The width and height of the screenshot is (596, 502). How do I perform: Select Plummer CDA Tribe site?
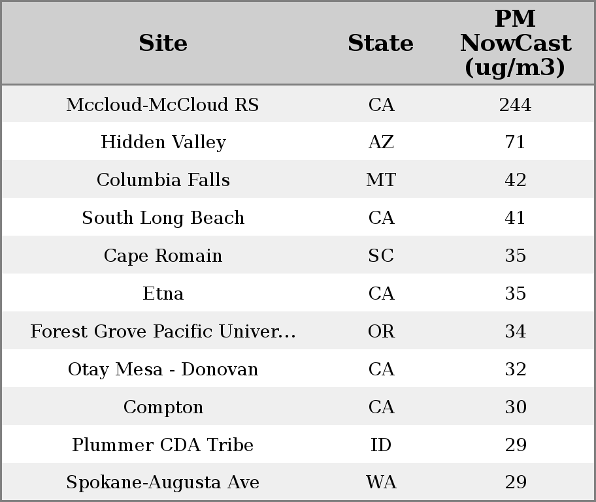point(163,445)
